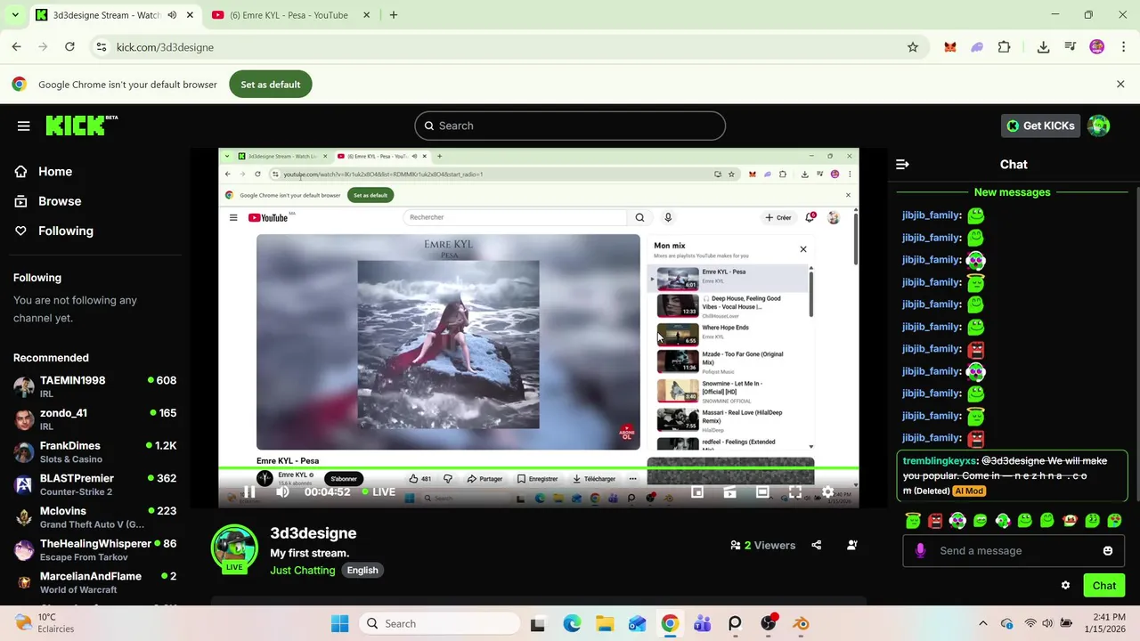Open Chrome tab search dropdown

(x=15, y=15)
